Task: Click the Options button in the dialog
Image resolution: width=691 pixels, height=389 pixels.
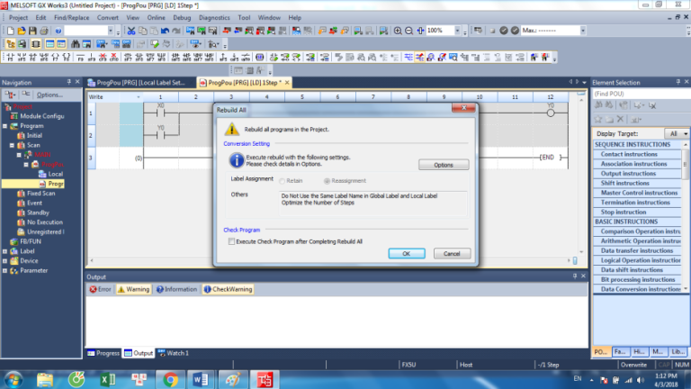Action: tap(443, 165)
